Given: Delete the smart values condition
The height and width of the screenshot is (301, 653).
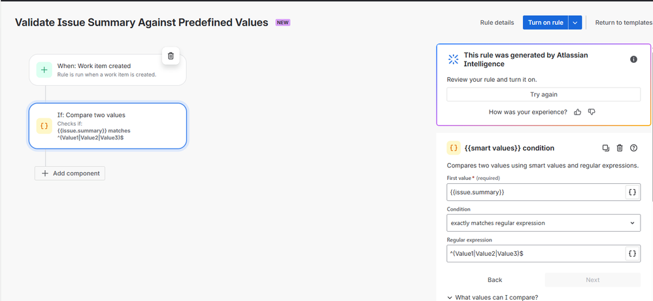Looking at the screenshot, I should coord(620,148).
